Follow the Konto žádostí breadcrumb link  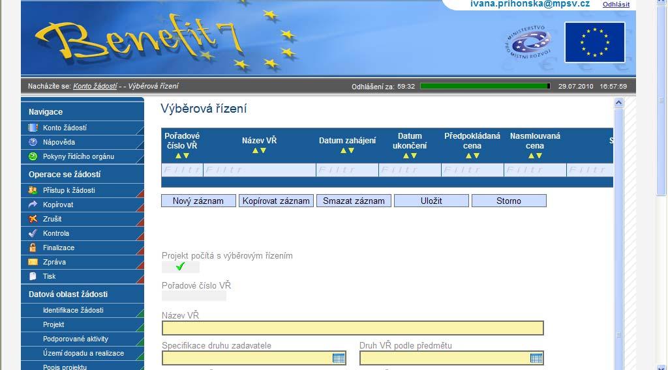95,86
